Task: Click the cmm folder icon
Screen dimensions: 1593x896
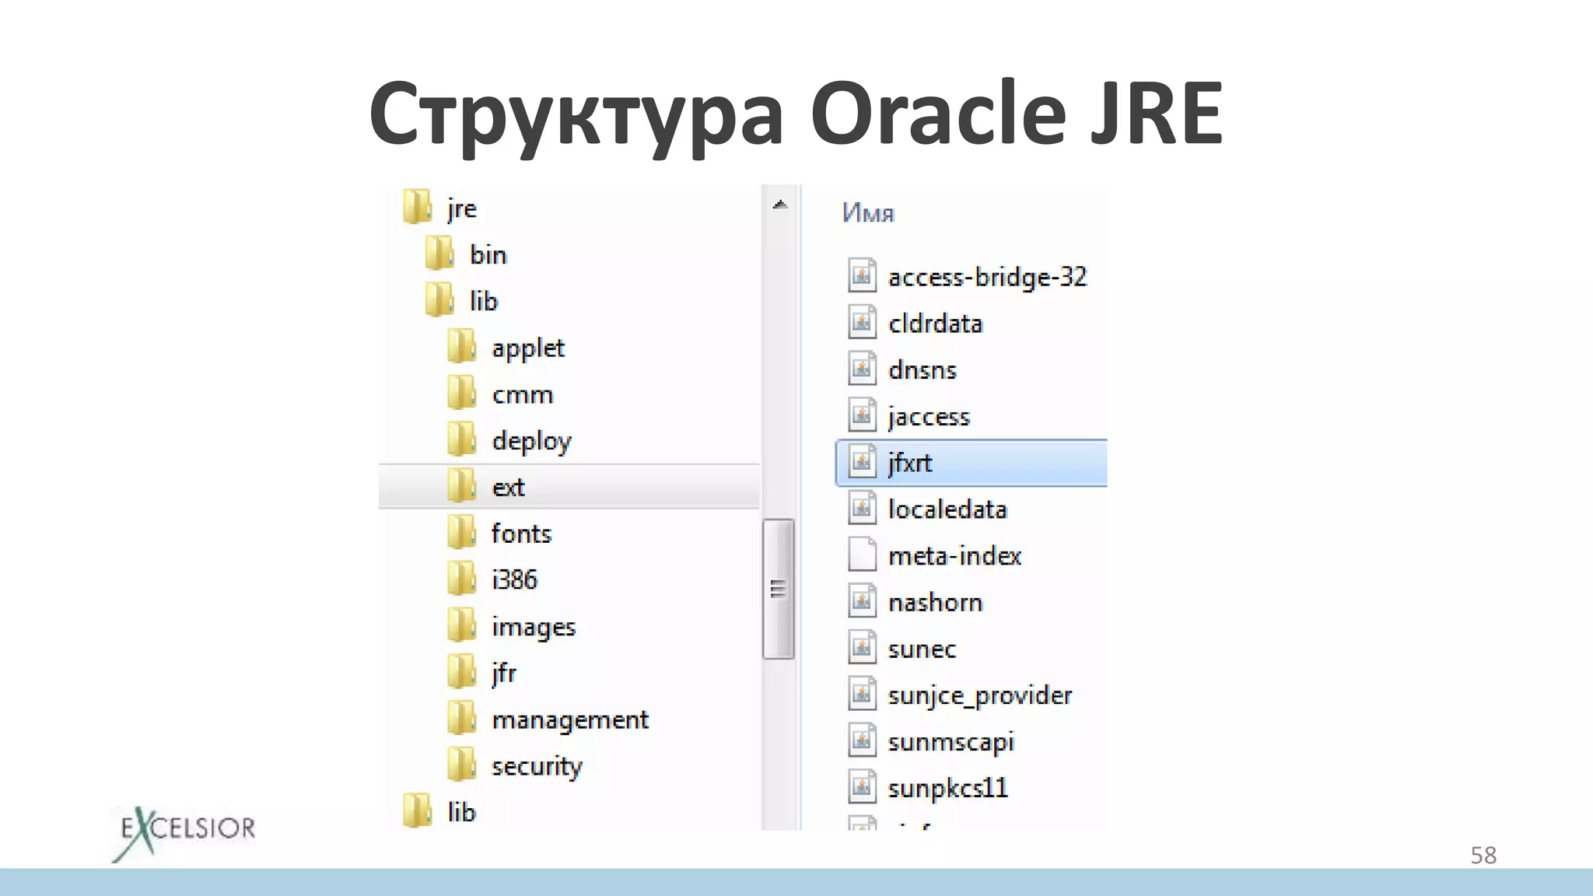Action: click(x=462, y=393)
